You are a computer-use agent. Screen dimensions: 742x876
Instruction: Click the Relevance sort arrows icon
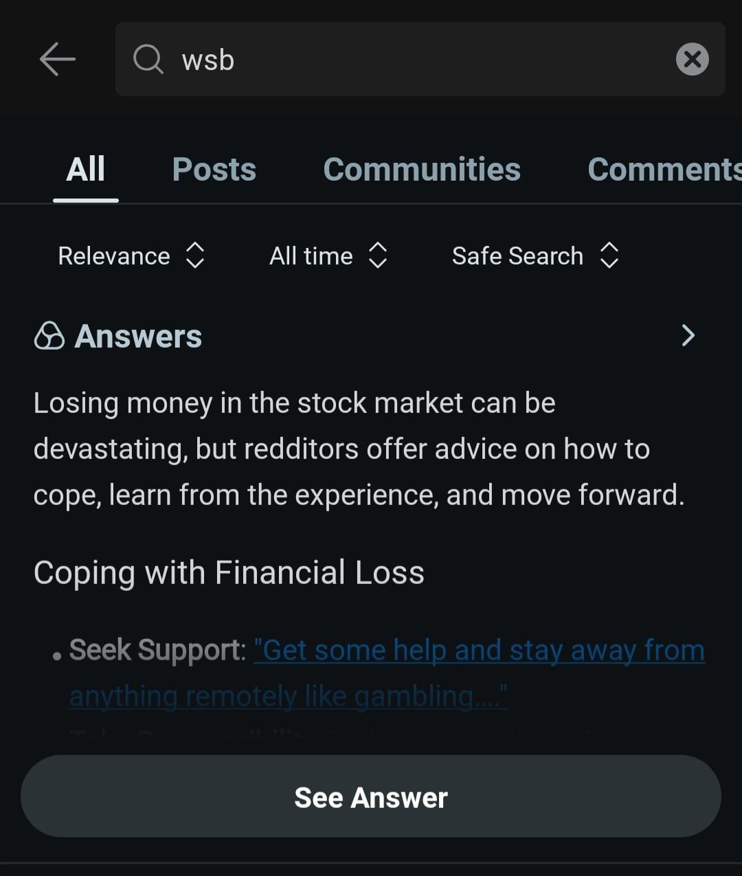pos(195,256)
